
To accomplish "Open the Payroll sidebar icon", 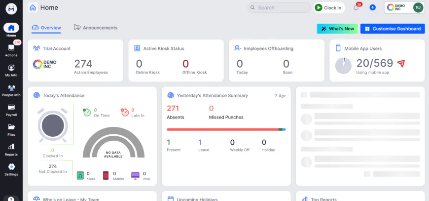I will 11,107.
